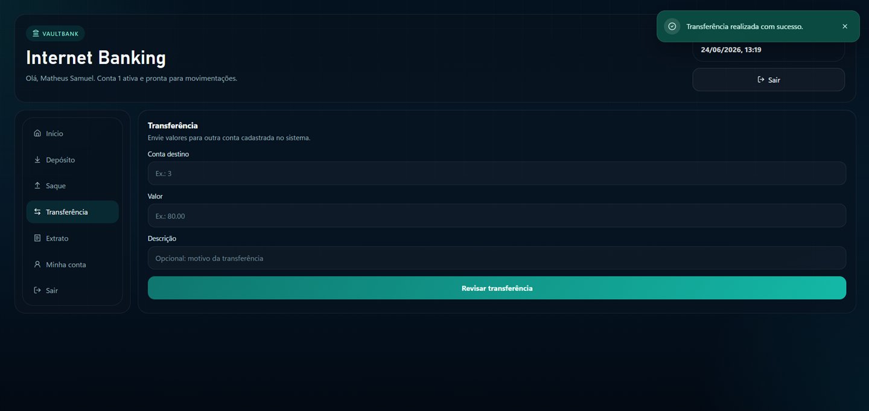Open Minha conta in sidebar
This screenshot has height=411, width=869.
pos(72,264)
